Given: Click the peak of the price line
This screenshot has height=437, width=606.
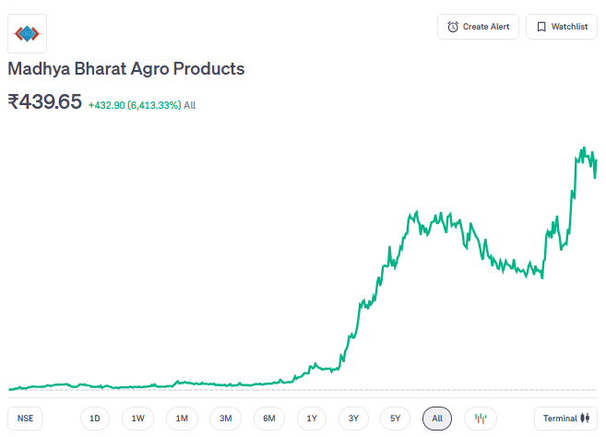Looking at the screenshot, I should pyautogui.click(x=583, y=148).
